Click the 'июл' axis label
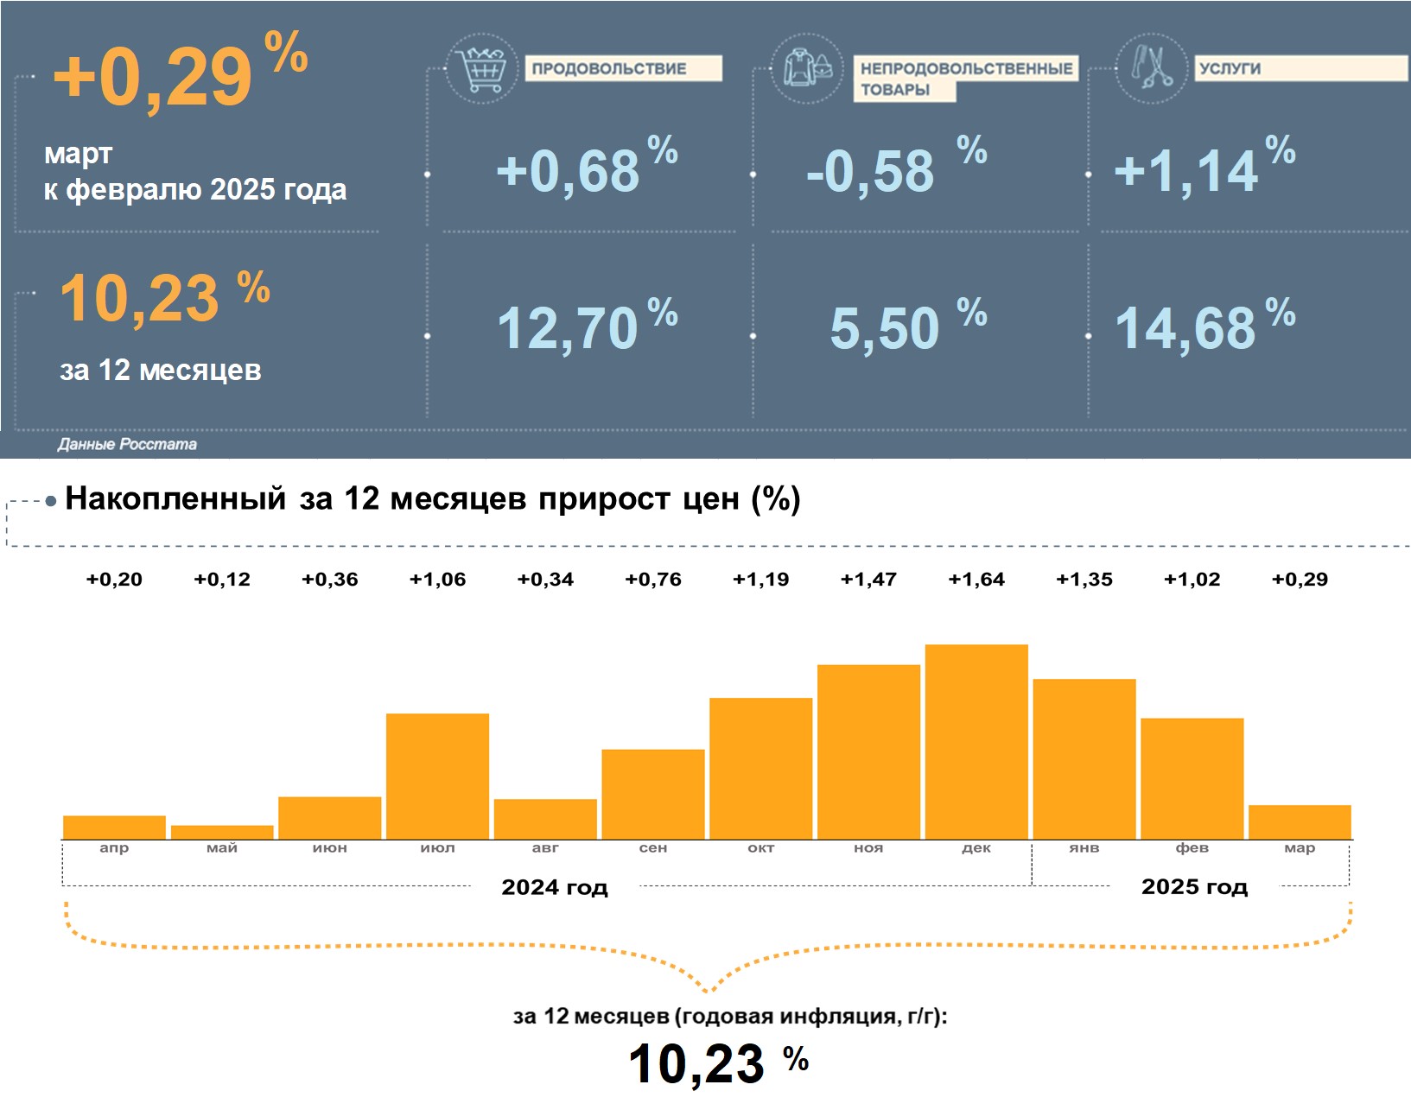This screenshot has height=1110, width=1411. pos(437,848)
